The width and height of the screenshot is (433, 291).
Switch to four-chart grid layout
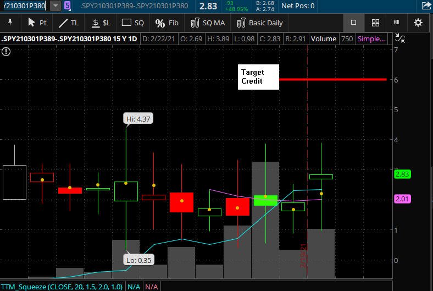[x=375, y=23]
